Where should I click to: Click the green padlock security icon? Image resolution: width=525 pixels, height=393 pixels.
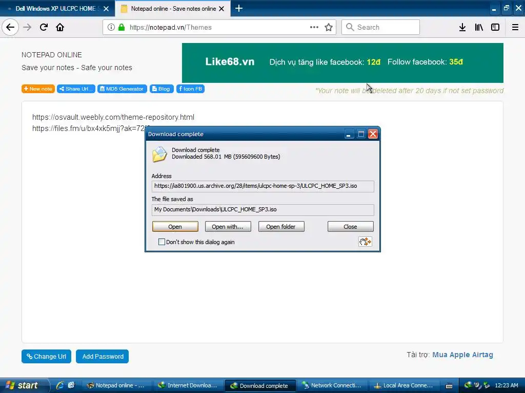pos(122,27)
